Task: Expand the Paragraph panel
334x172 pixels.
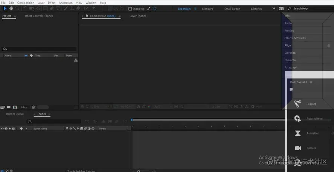Action: coord(291,68)
